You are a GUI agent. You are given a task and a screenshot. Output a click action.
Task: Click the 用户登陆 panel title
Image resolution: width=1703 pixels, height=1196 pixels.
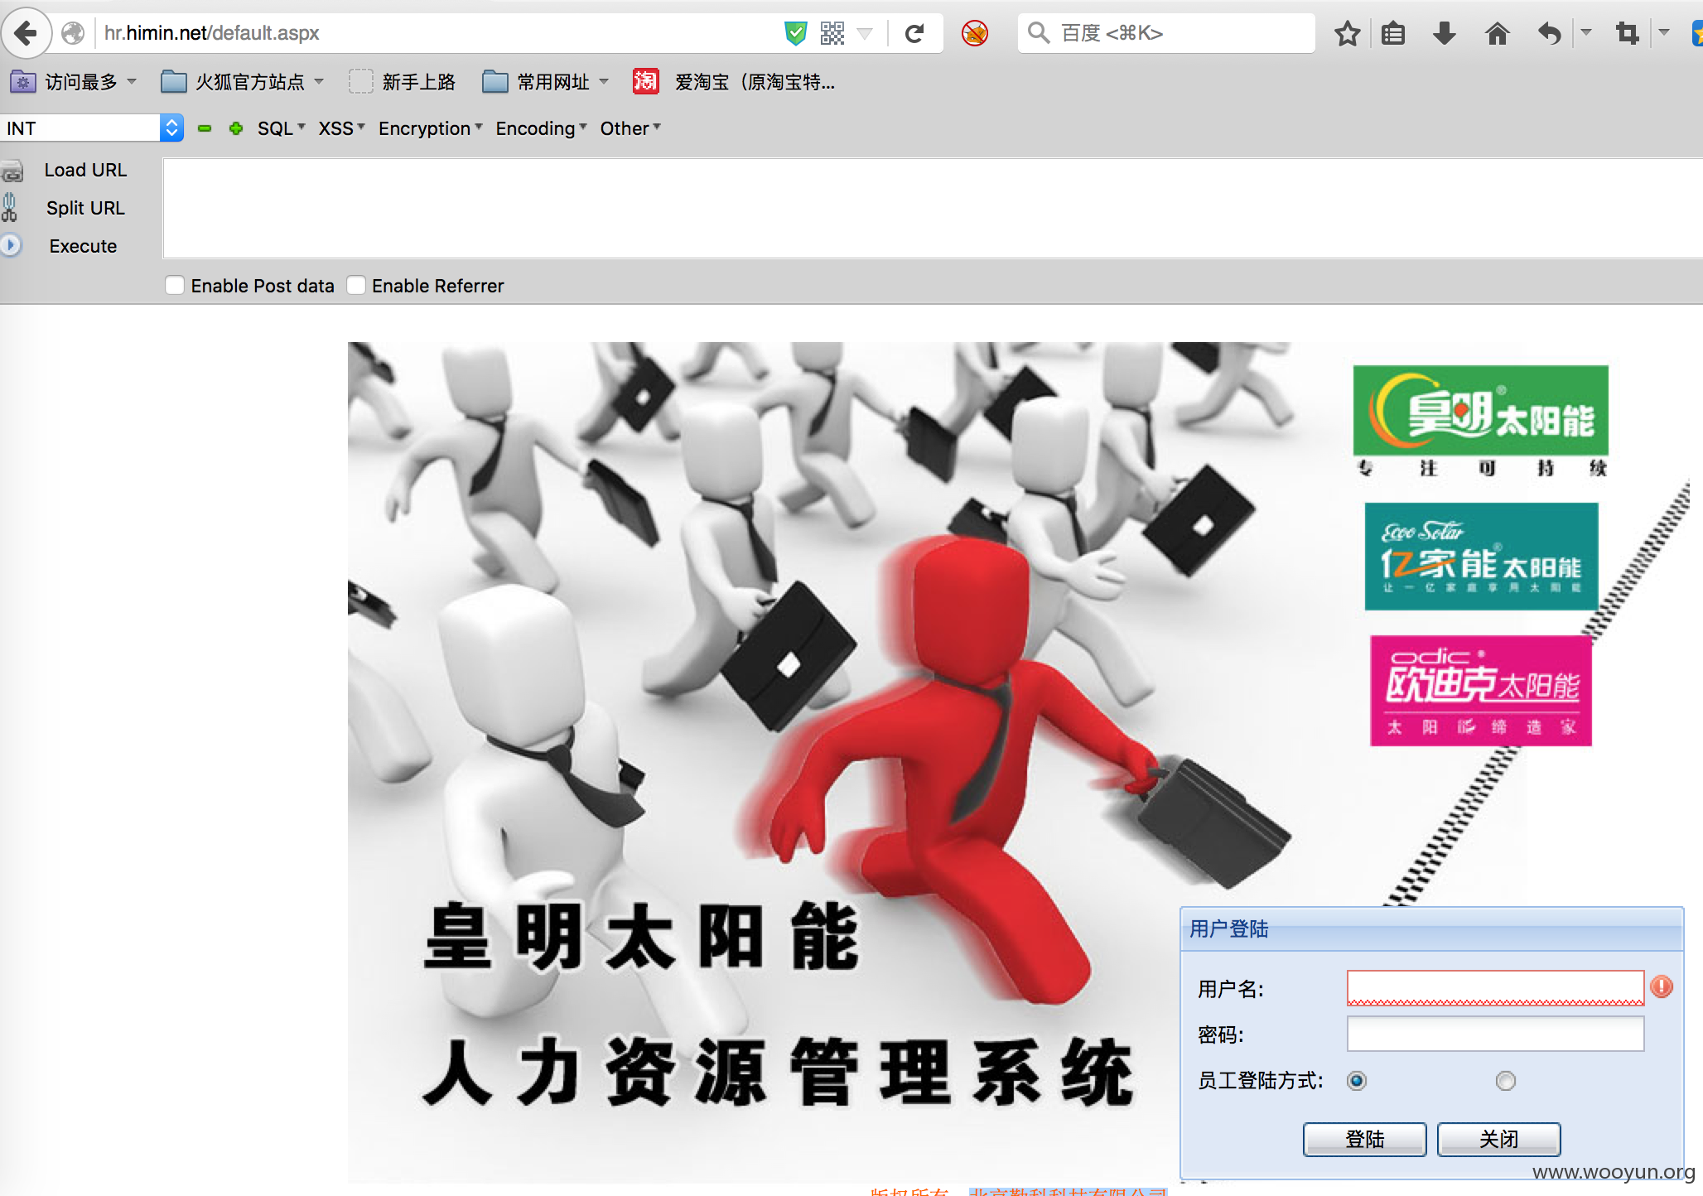[x=1228, y=928]
